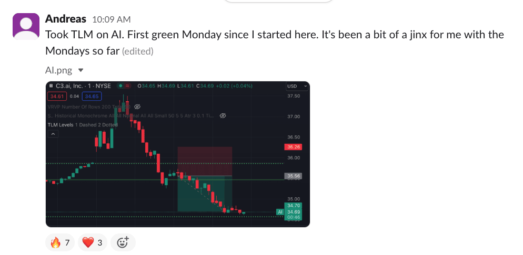Add a new emoji reaction
Viewport: 523px width, 255px height.
pos(123,242)
